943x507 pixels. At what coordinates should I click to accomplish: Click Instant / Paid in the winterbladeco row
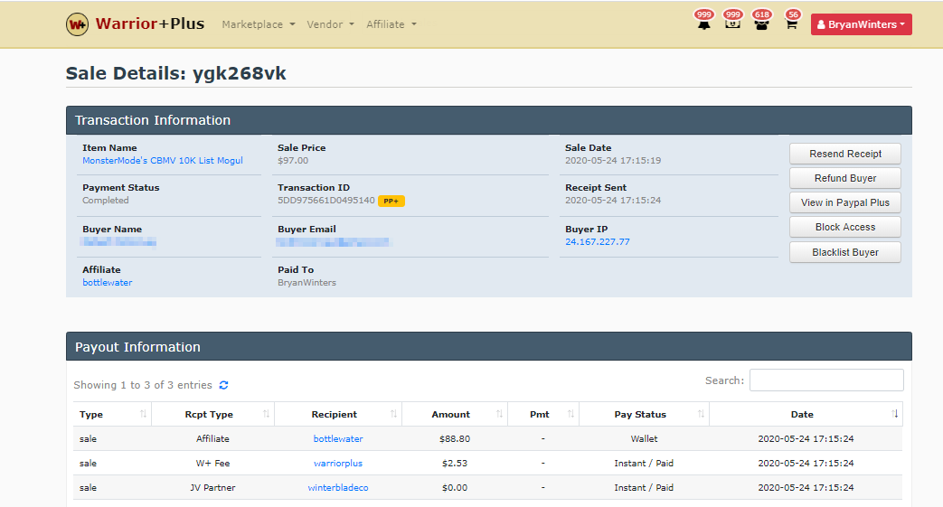pos(644,488)
